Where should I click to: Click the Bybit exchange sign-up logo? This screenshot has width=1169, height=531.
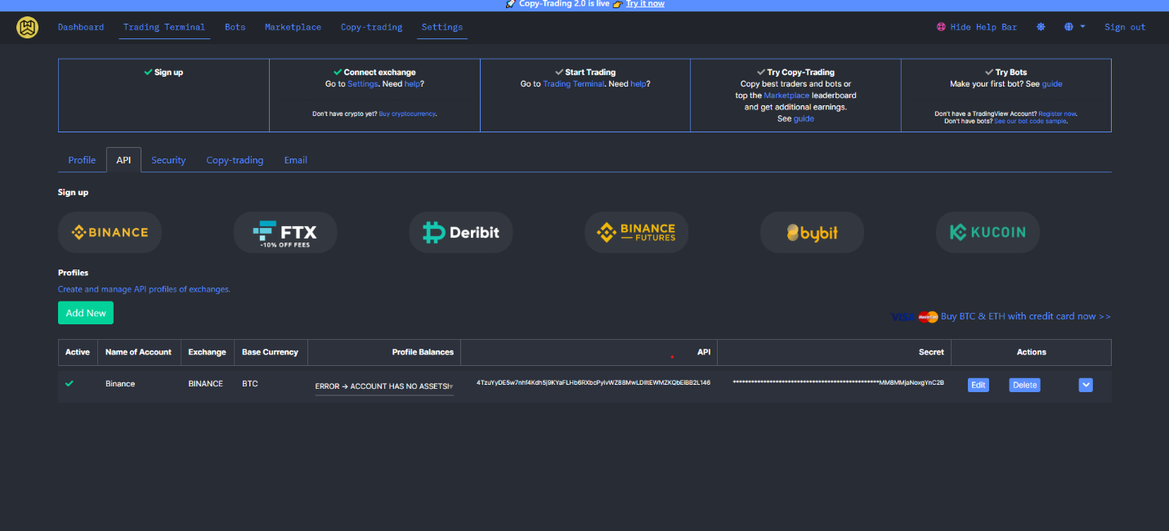point(812,232)
